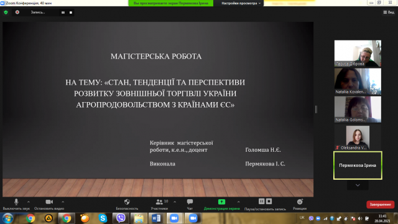End meeting with red Завершение button
The width and height of the screenshot is (398, 224).
[380, 205]
